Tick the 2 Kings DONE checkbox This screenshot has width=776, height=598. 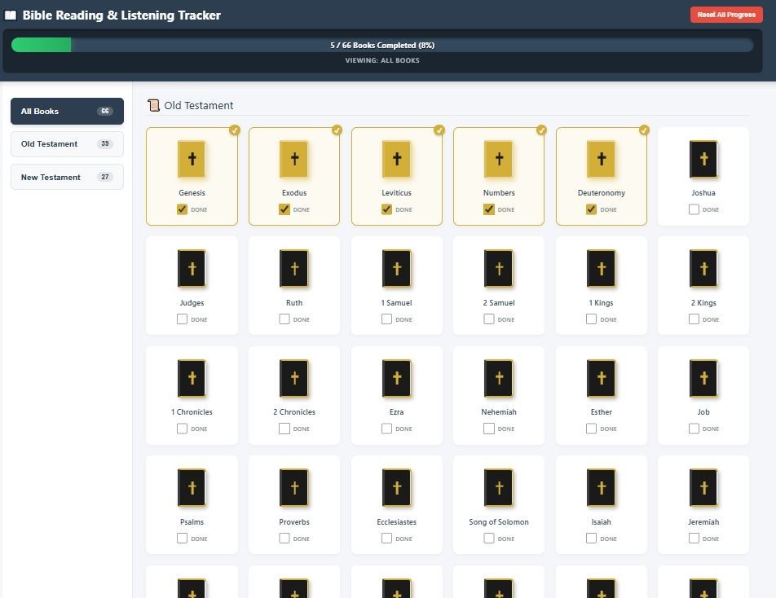point(694,319)
